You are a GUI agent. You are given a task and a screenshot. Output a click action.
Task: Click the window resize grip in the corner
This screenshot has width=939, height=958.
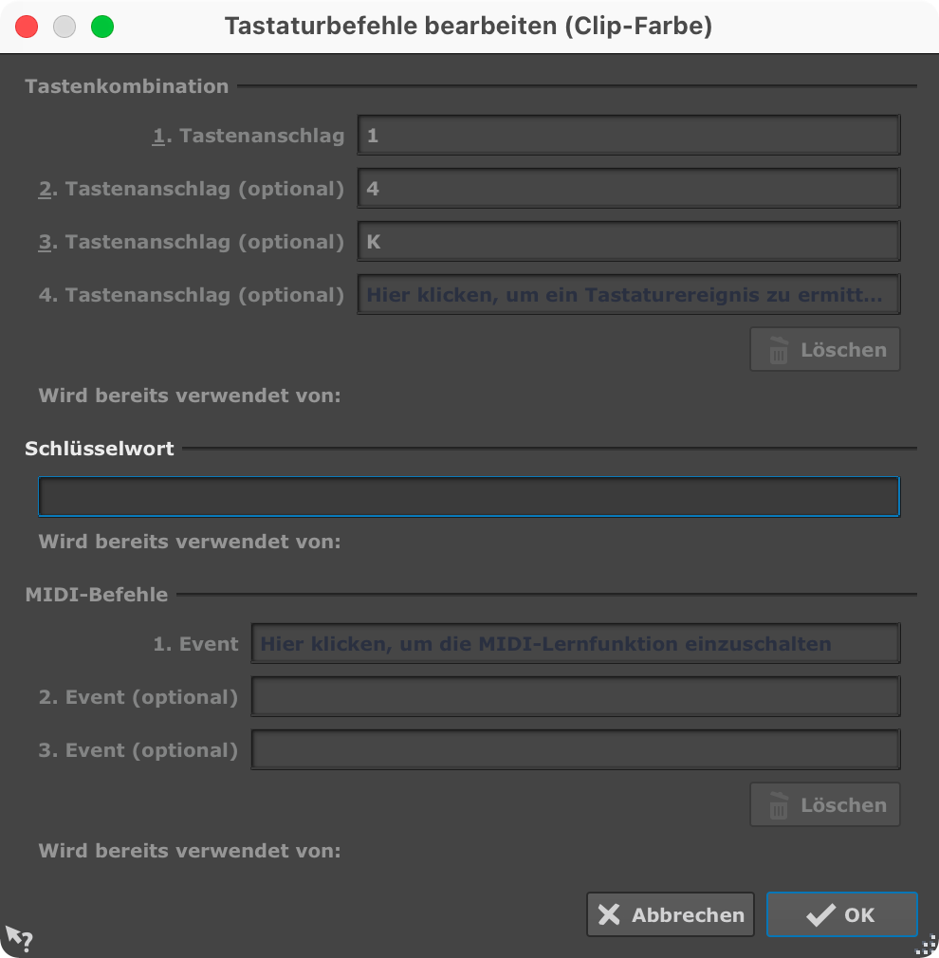click(x=925, y=946)
